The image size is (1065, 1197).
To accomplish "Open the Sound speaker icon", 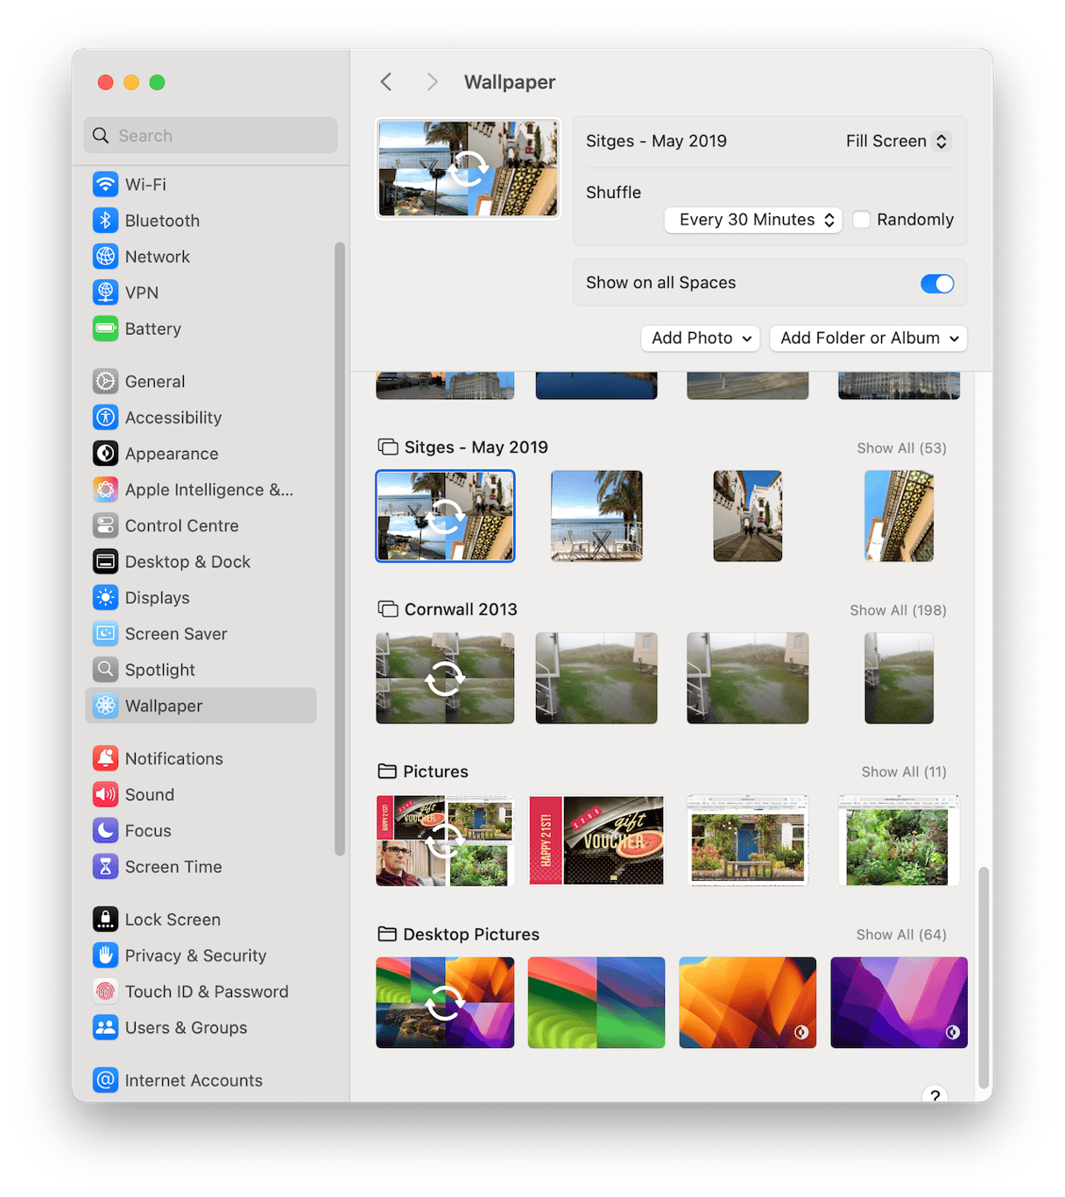I will 105,794.
